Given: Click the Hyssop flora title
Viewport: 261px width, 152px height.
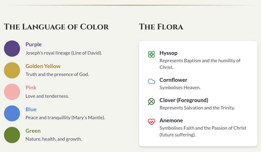Looking at the screenshot, I should point(168,53).
